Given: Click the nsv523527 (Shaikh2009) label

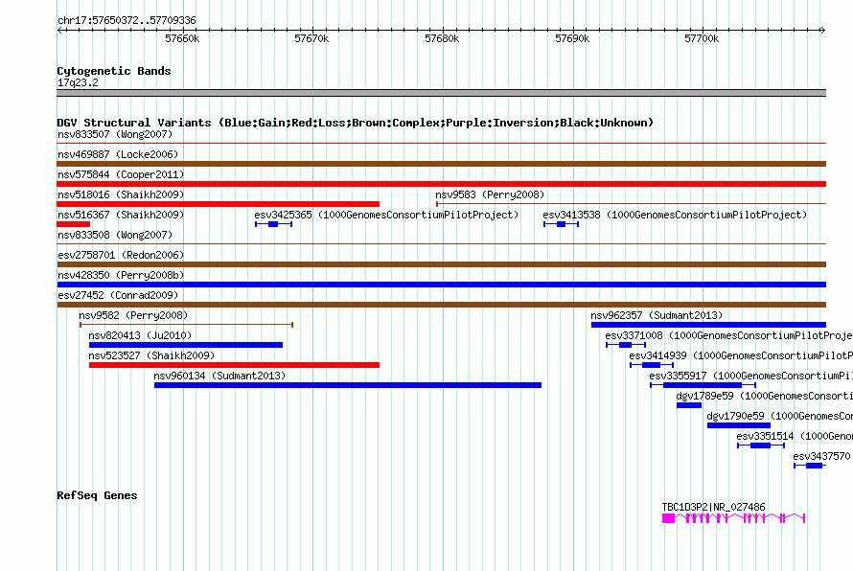Looking at the screenshot, I should [x=151, y=355].
